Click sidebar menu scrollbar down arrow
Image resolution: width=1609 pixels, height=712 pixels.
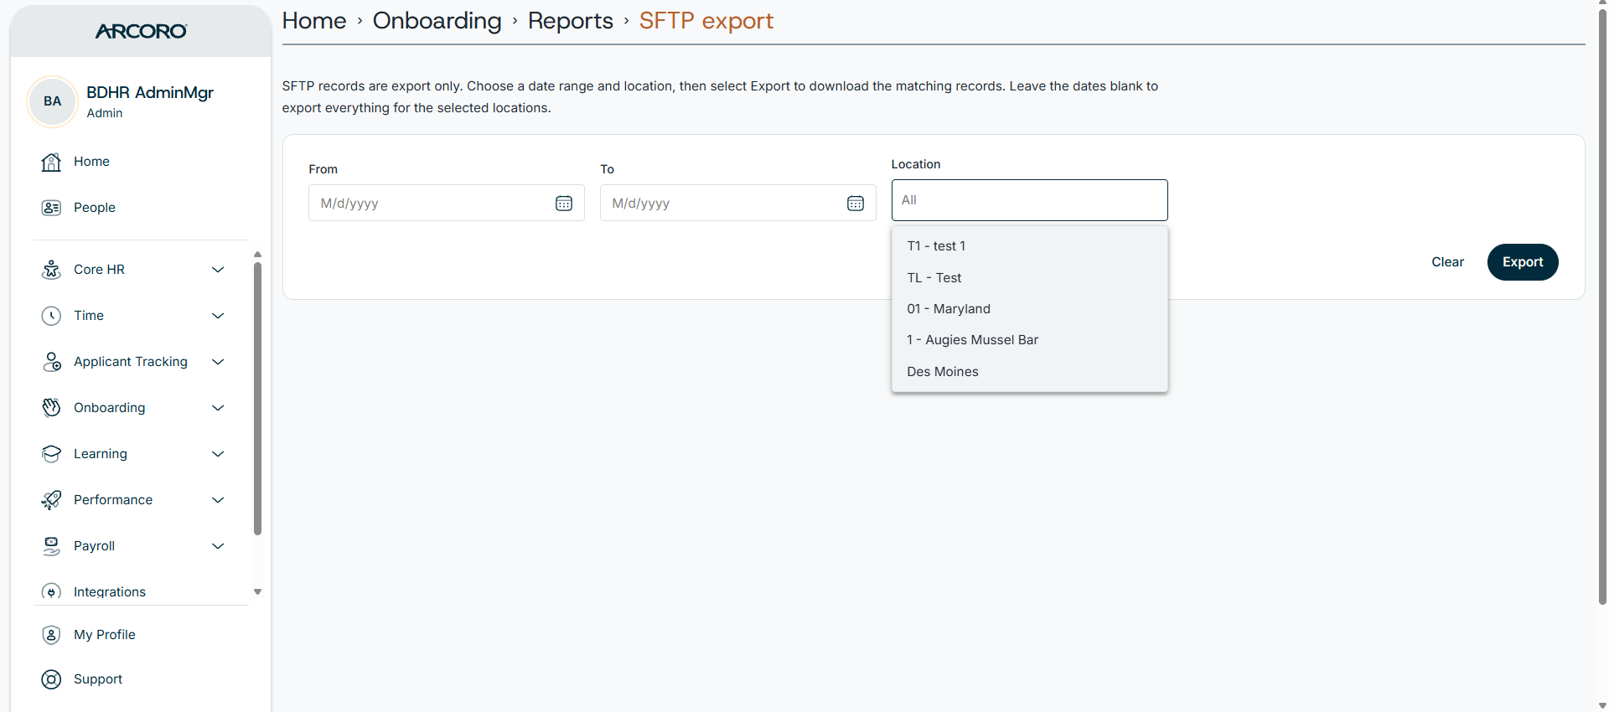coord(257,591)
